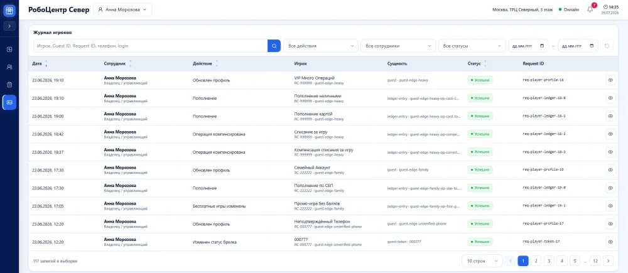Click the RoboCenter logo icon in sidebar
The width and height of the screenshot is (628, 273).
(9, 10)
